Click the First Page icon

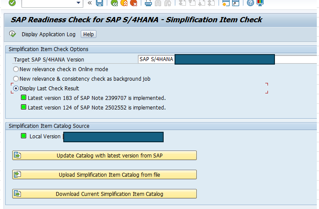click(182, 3)
